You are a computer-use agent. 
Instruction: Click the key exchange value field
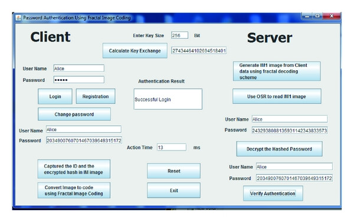(199, 51)
